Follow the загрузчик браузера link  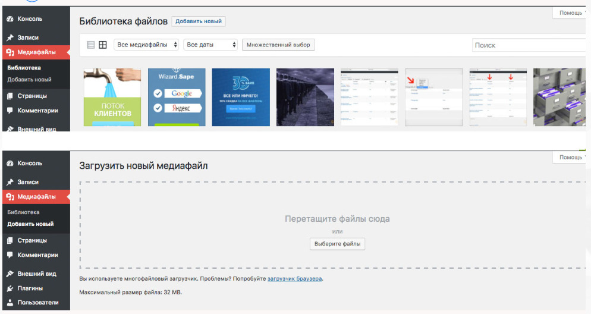(x=295, y=279)
